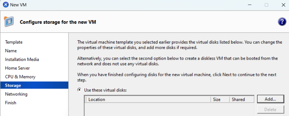Click inside the empty virtual disks list
The height and width of the screenshot is (116, 289).
pyautogui.click(x=169, y=109)
